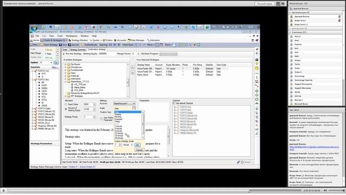Collapse the Участники participants group
This screenshot has height=195, width=346.
[x=290, y=32]
